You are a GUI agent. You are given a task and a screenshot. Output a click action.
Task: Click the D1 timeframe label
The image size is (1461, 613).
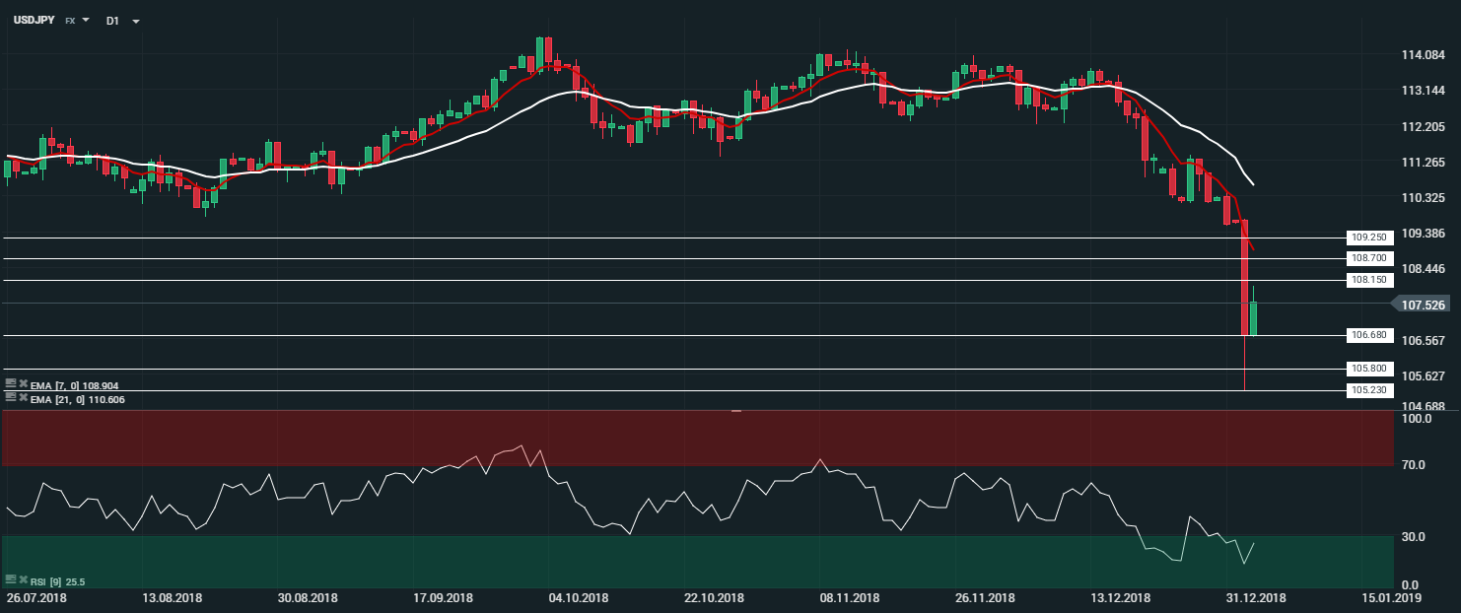tap(112, 20)
